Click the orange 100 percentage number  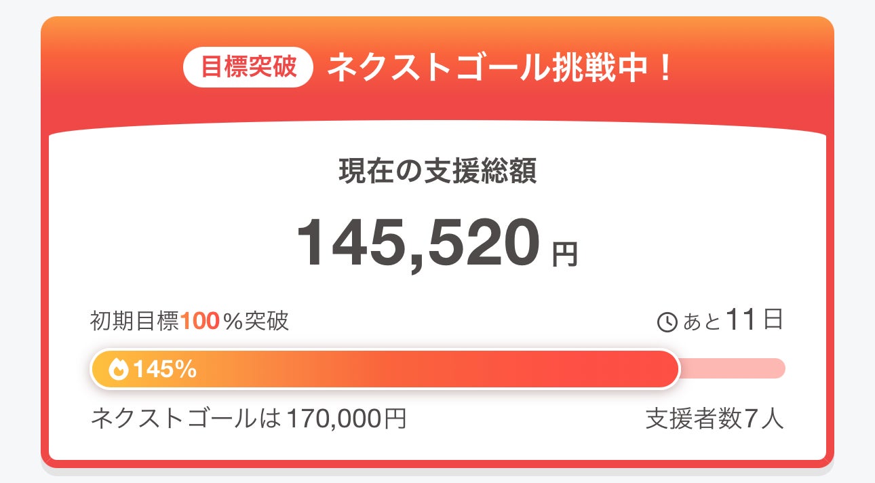pyautogui.click(x=200, y=321)
